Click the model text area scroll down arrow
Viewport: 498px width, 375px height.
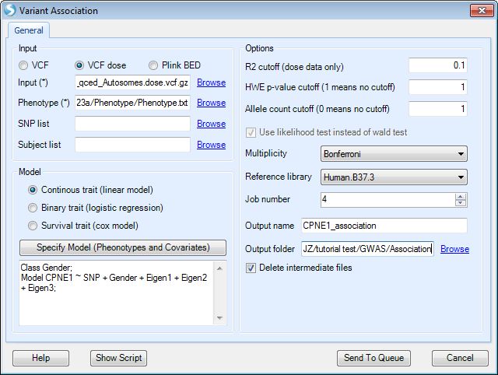[219, 318]
